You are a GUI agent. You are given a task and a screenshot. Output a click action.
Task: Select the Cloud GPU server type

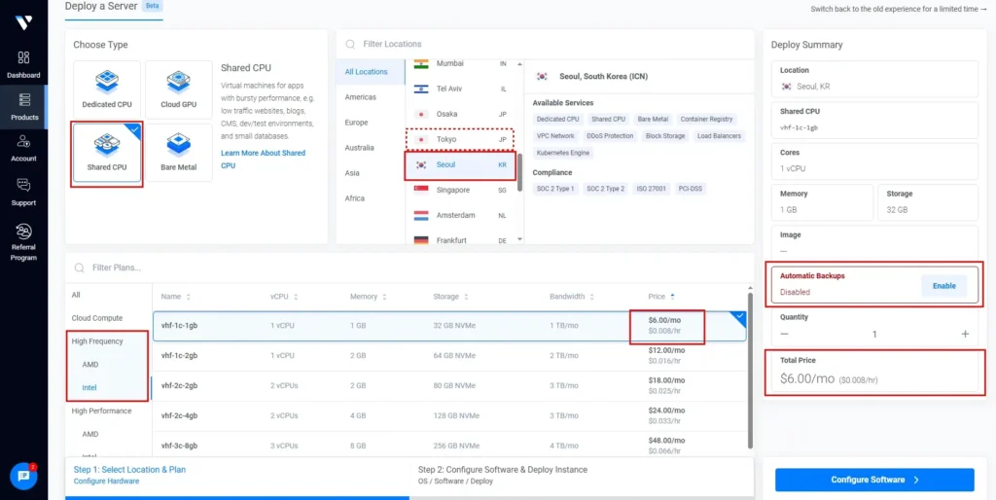[x=179, y=89]
